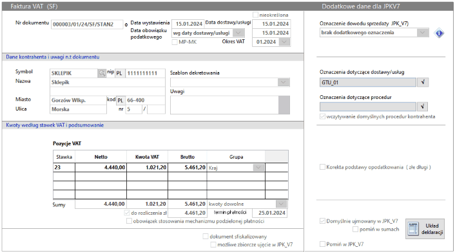Open the wg daty dostawy/usługi dropdown
This screenshot has height=252, width=455.
tap(238, 33)
